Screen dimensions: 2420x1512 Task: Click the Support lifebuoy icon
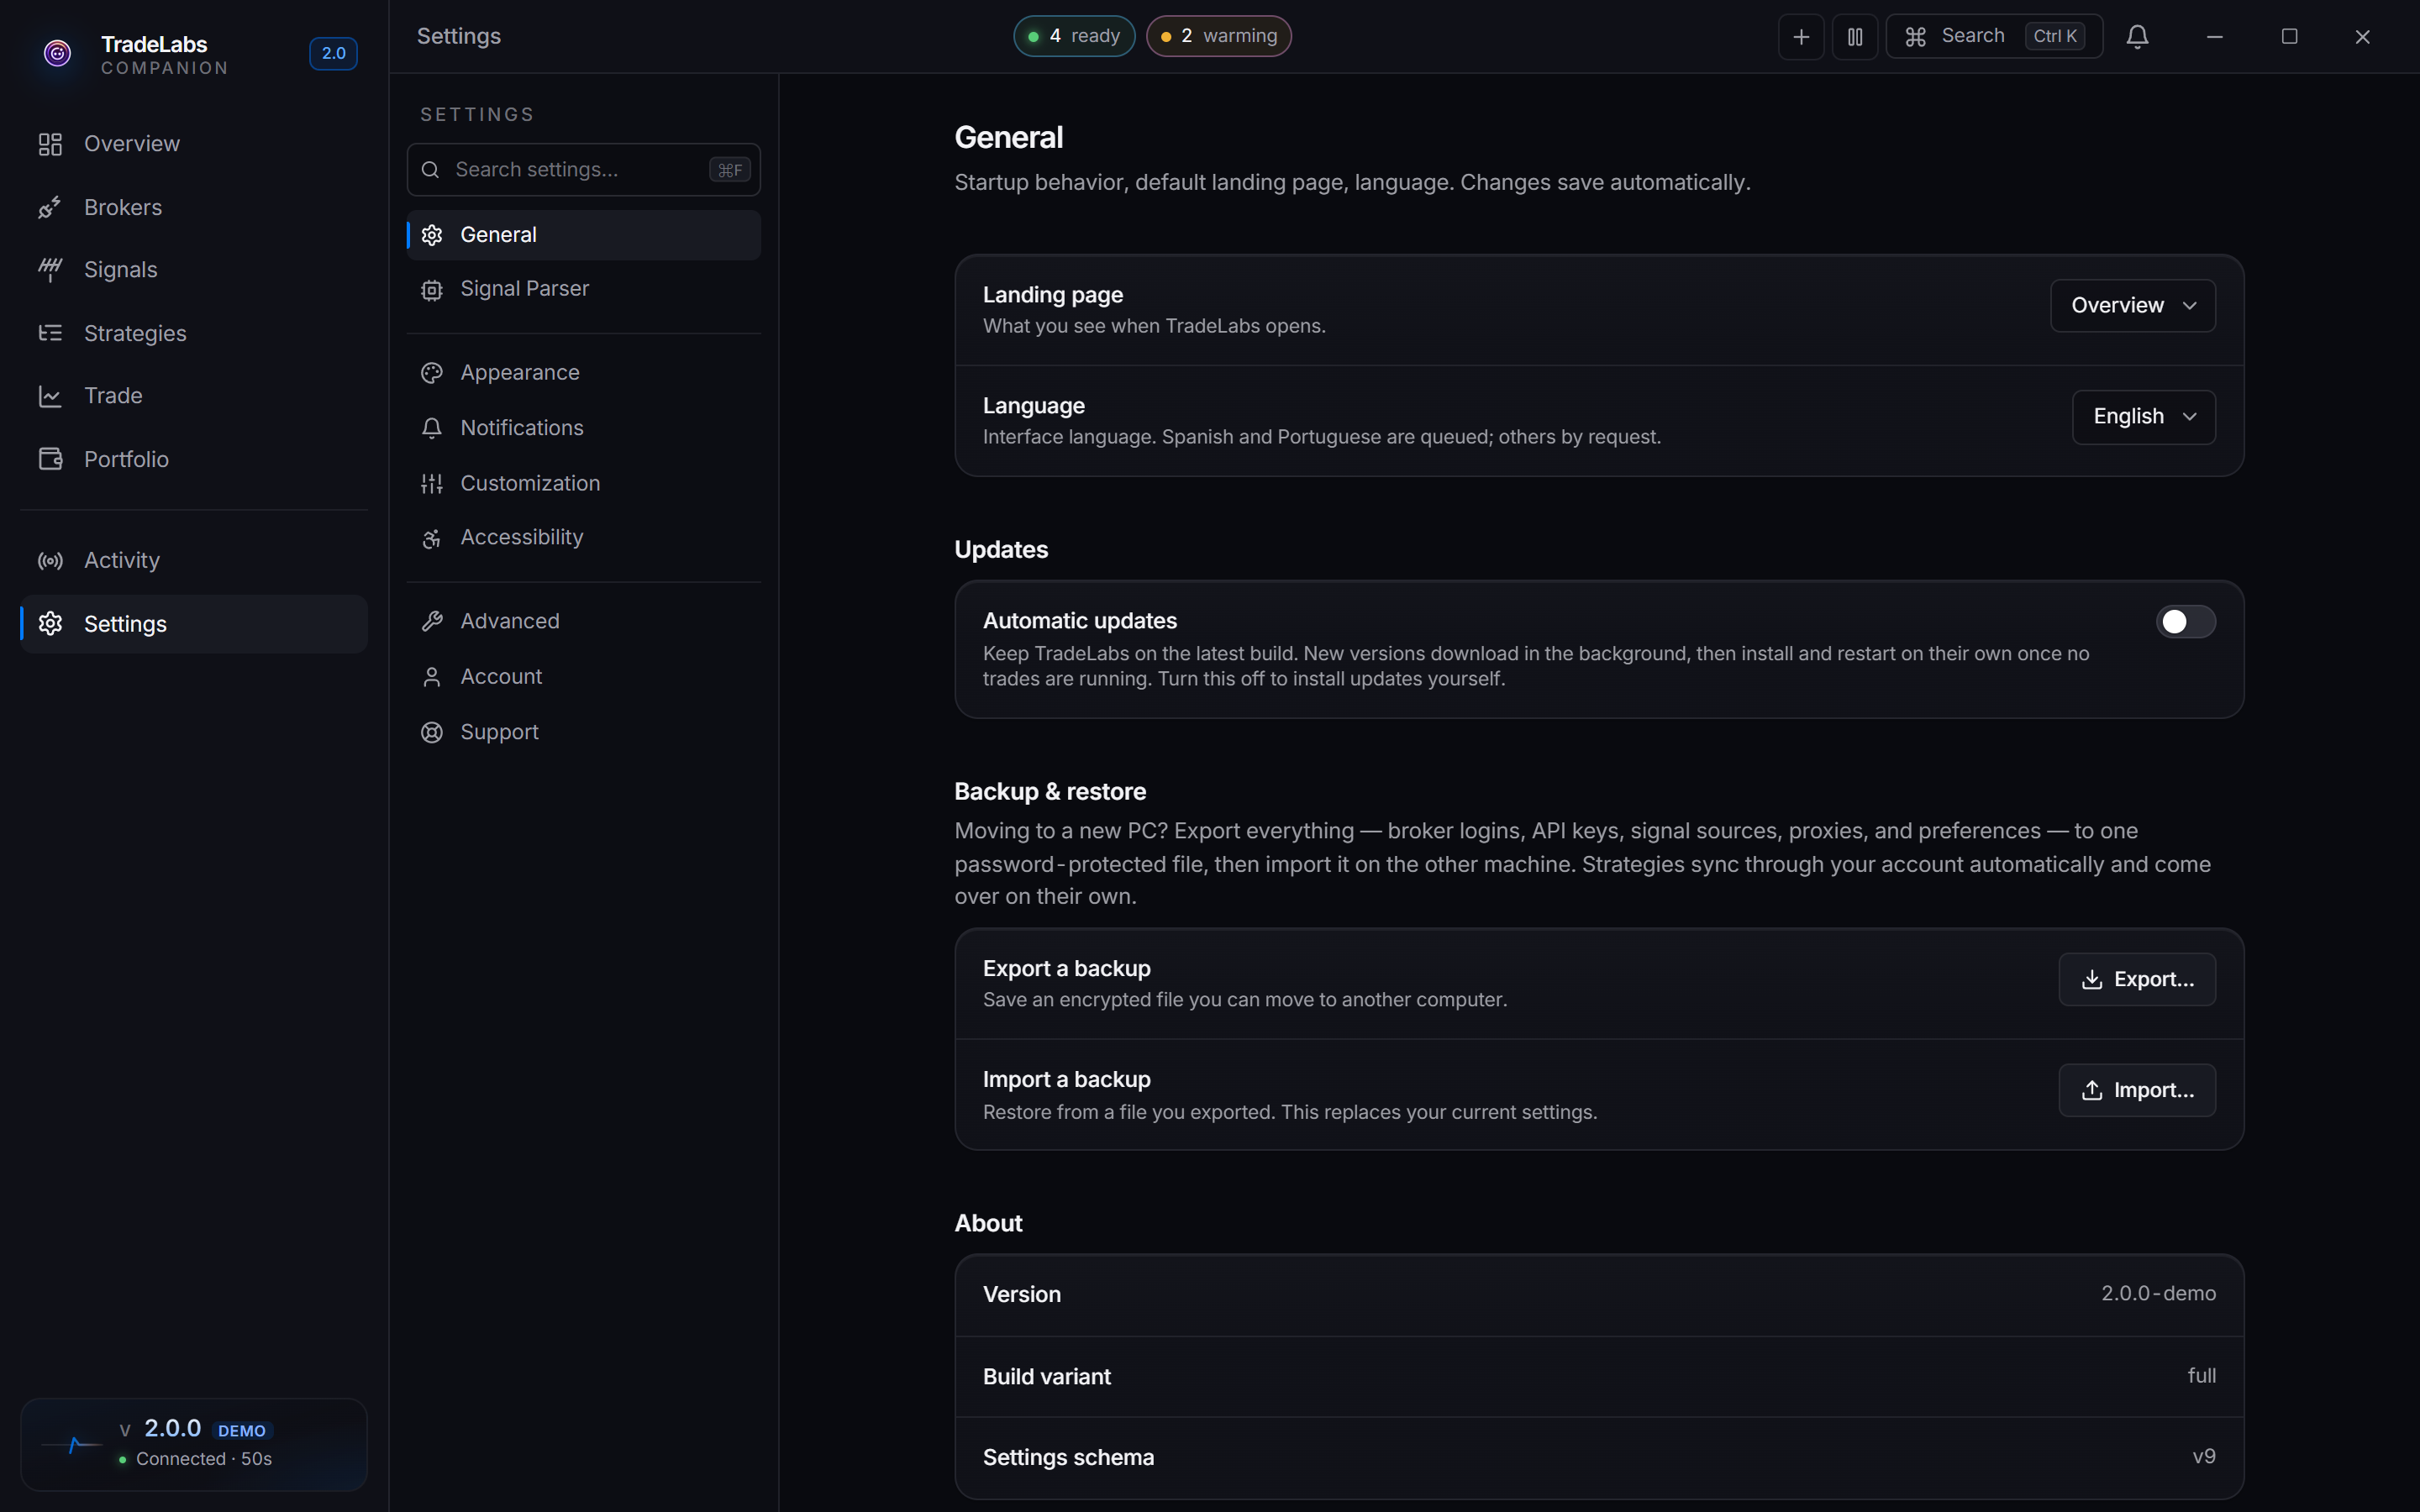(x=432, y=733)
